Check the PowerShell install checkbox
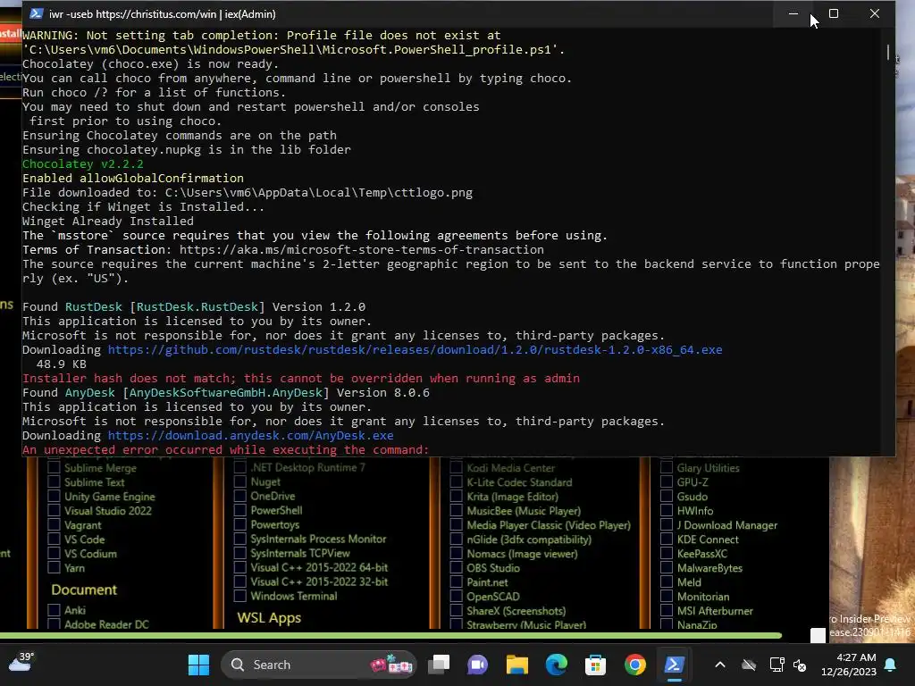915x686 pixels. [239, 510]
